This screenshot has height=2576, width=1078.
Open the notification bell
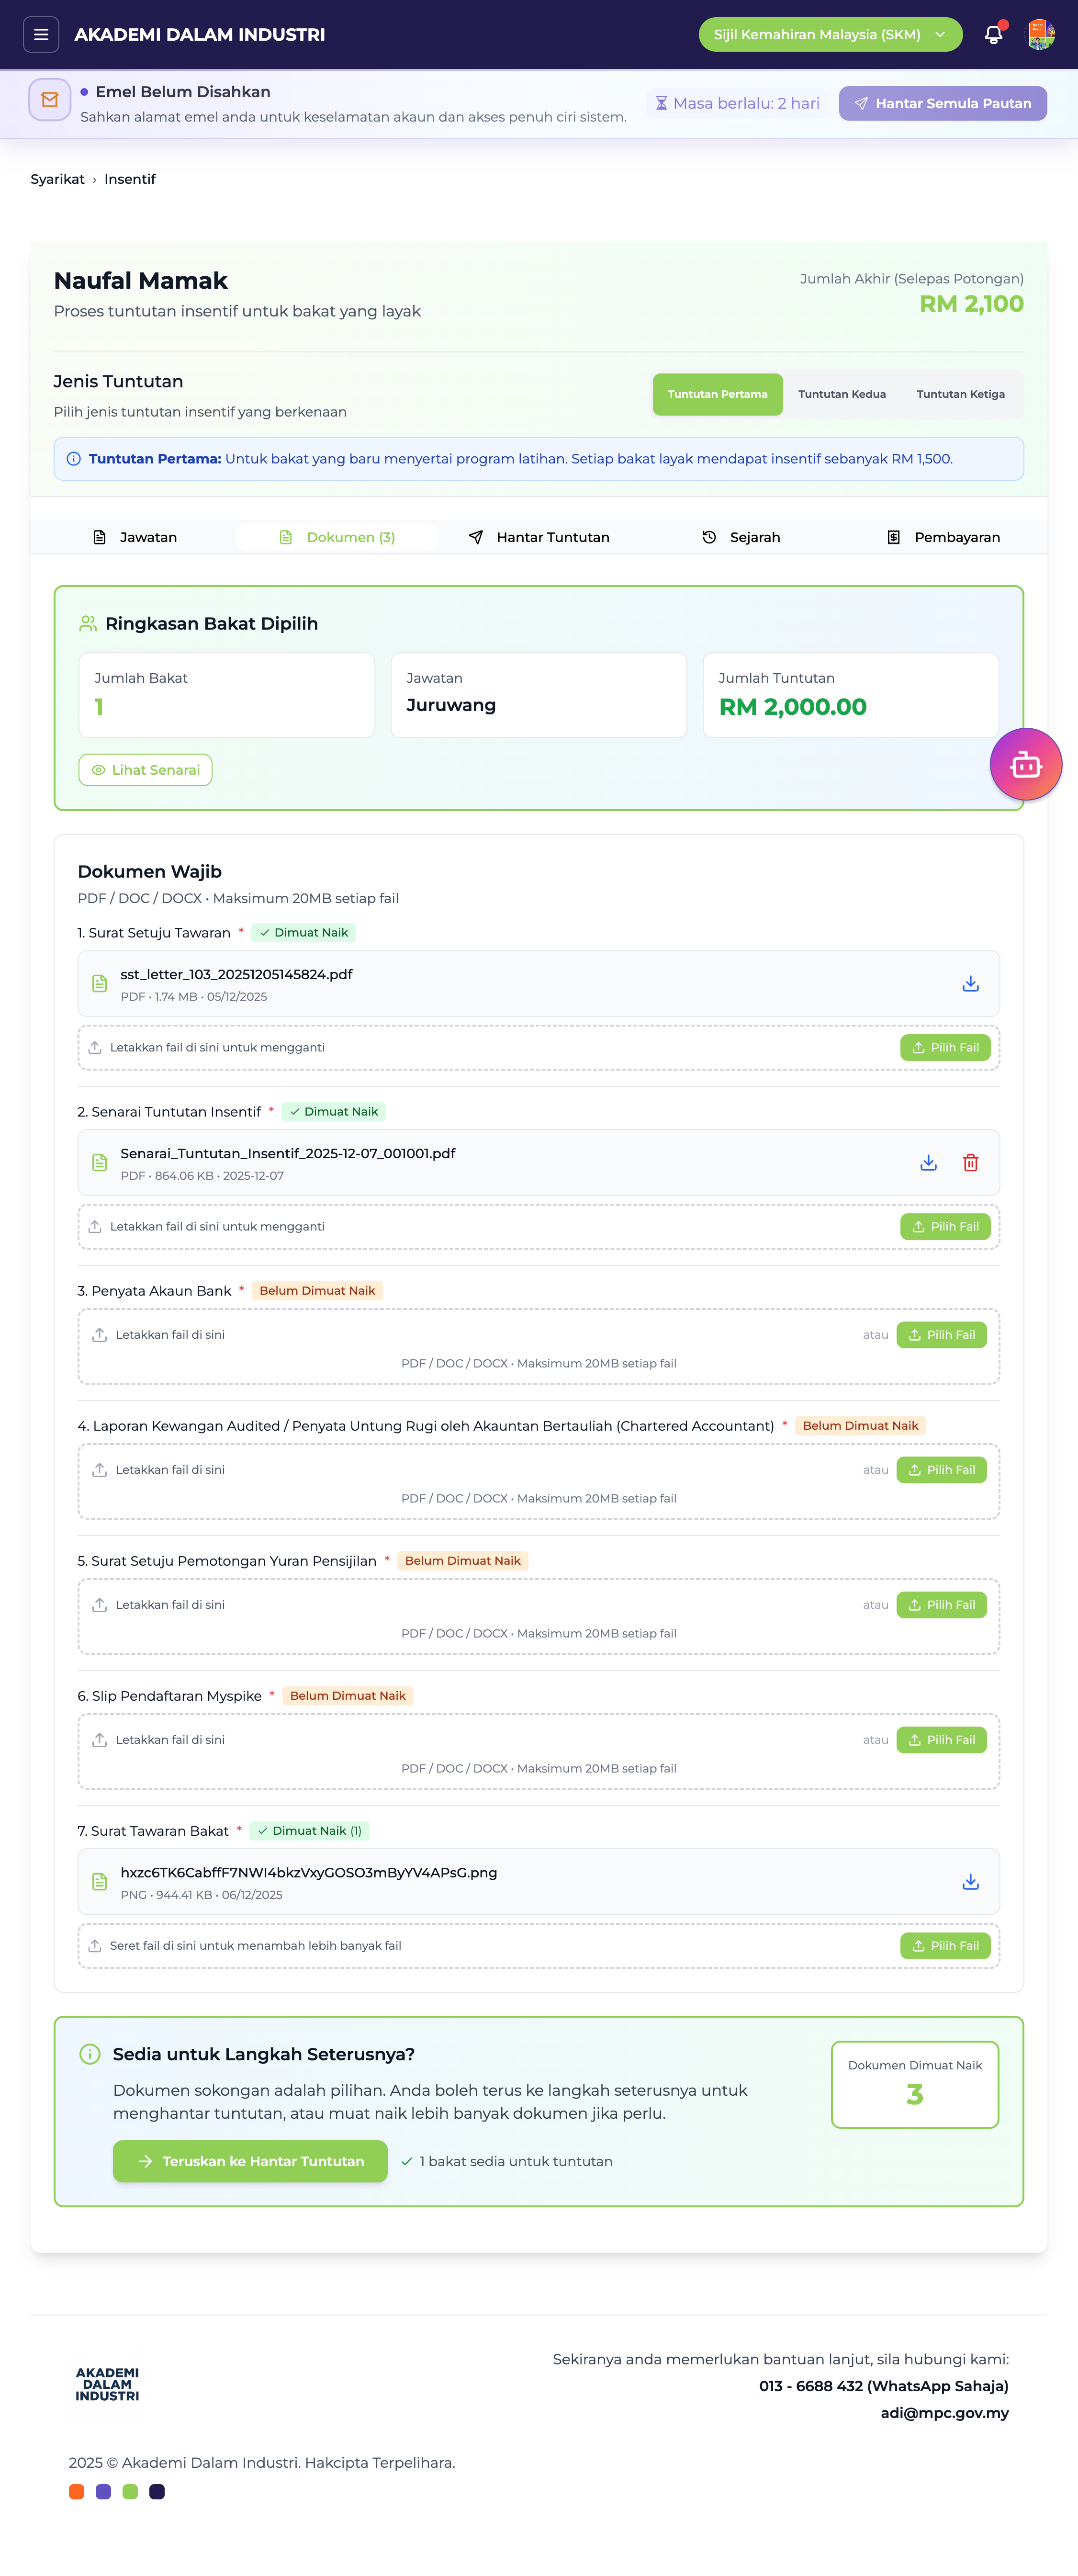[993, 34]
